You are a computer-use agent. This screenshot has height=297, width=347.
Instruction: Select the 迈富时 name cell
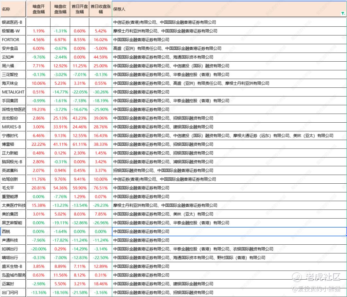[x=13, y=284]
